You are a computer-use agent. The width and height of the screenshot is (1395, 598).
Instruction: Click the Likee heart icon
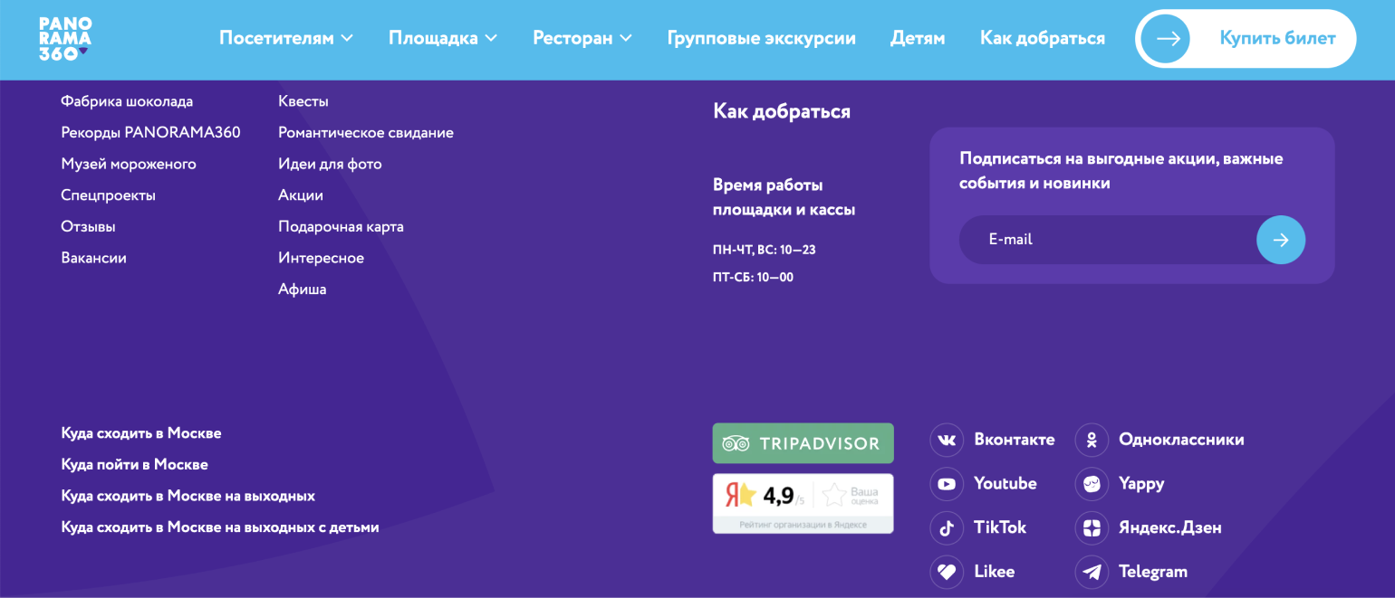pos(947,572)
